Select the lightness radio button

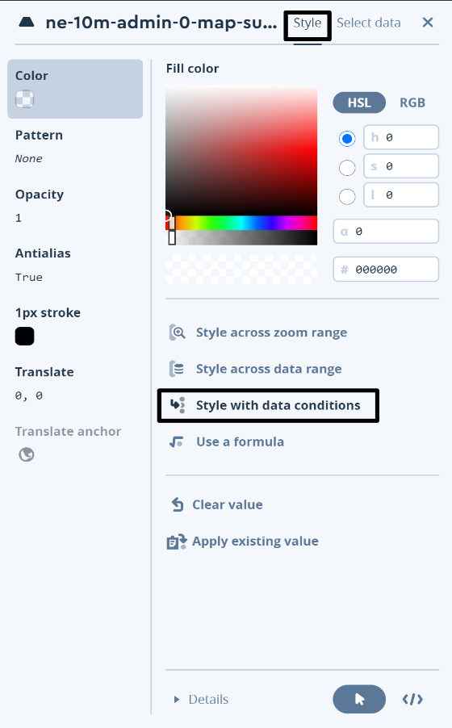tap(347, 196)
